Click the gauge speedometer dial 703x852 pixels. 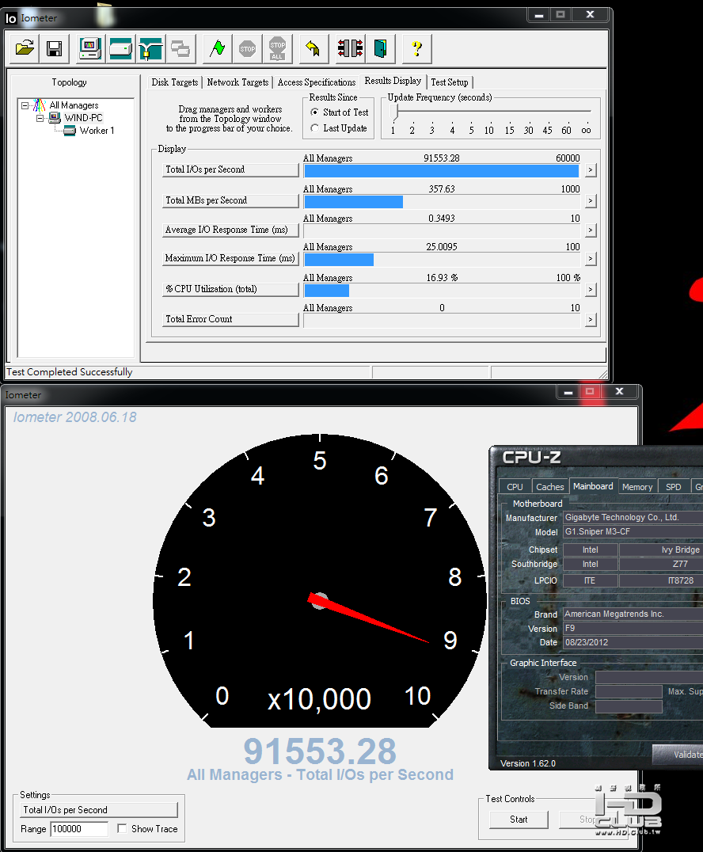click(320, 580)
